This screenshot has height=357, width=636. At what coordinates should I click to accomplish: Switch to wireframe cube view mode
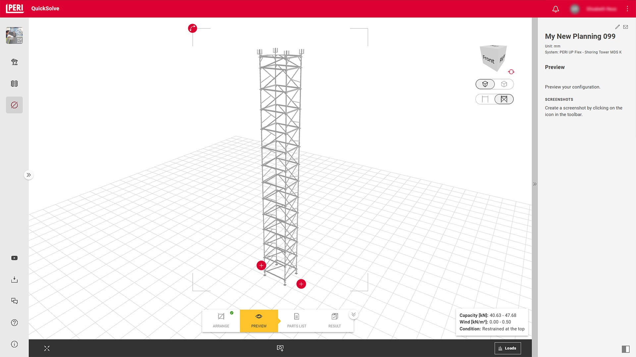pos(504,84)
